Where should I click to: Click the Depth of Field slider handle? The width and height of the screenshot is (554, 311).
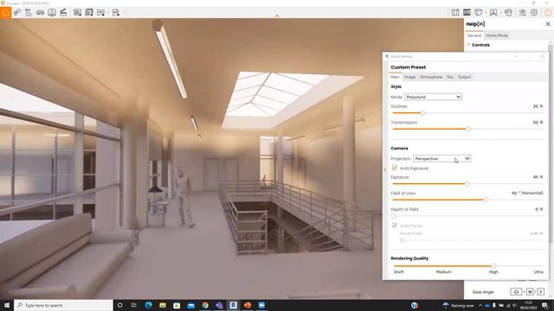coord(393,216)
